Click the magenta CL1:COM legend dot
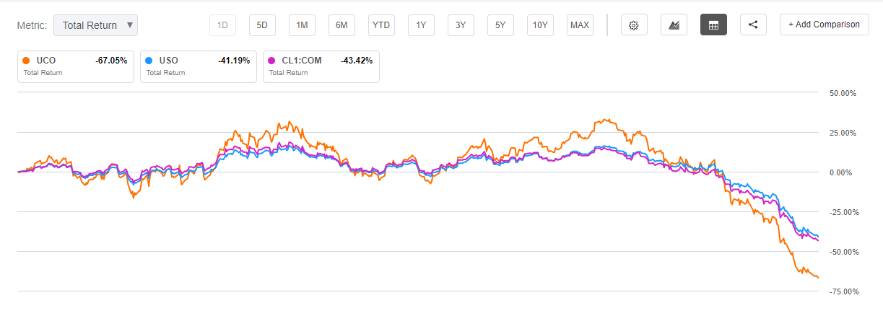This screenshot has height=316, width=883. 272,61
